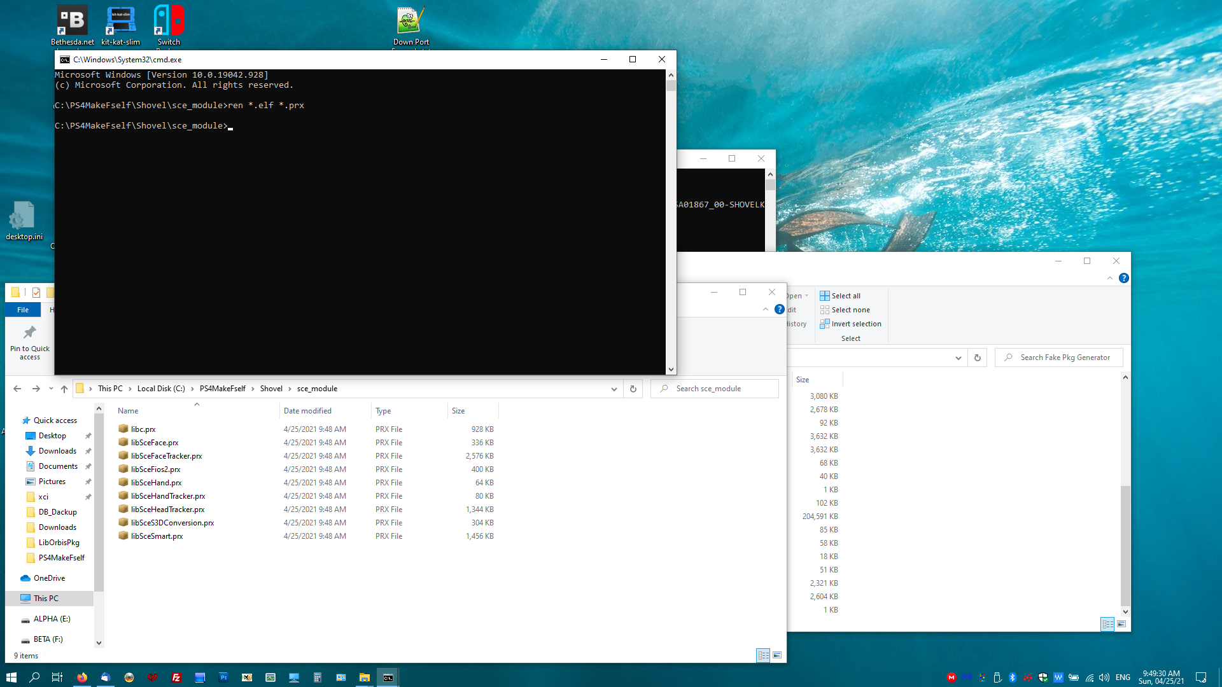Select the libSceSmart.prx file
Image resolution: width=1222 pixels, height=687 pixels.
(x=157, y=536)
